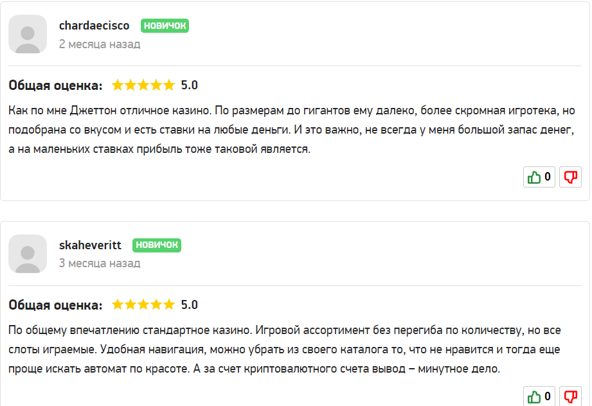Click the "3 месяца назад" timestamp

coord(100,263)
